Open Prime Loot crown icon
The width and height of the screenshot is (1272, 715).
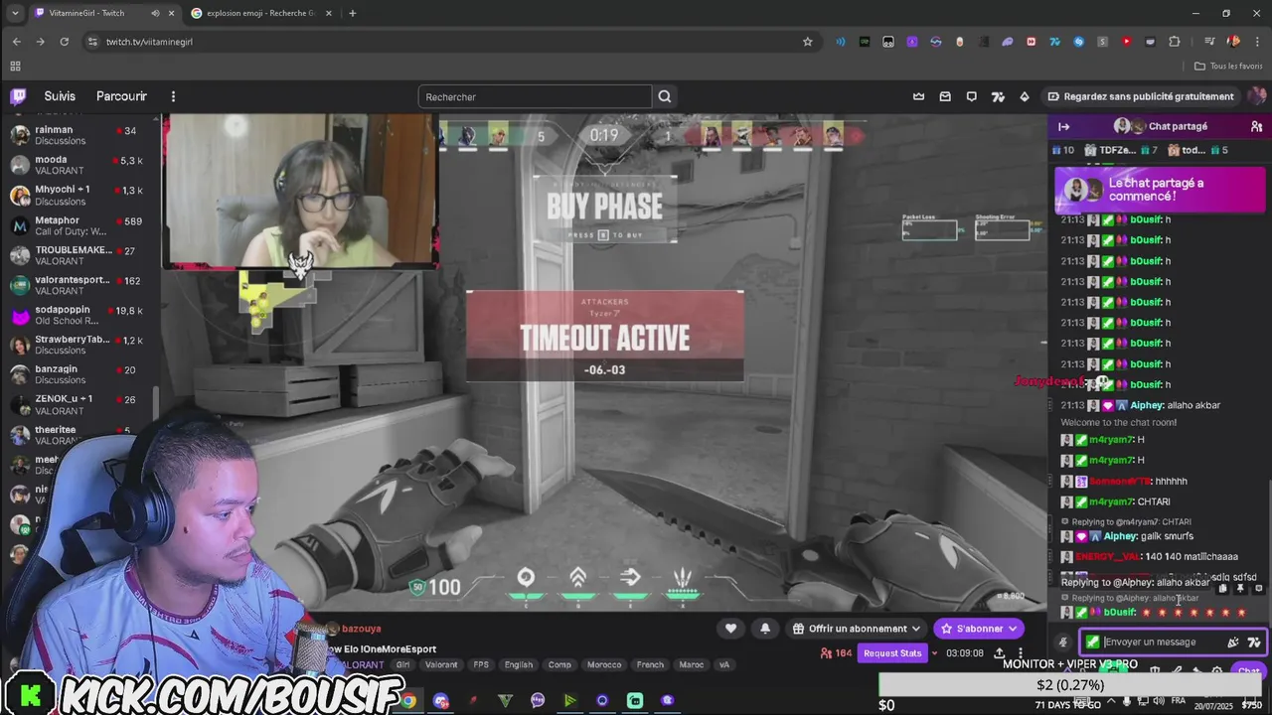[x=919, y=96]
